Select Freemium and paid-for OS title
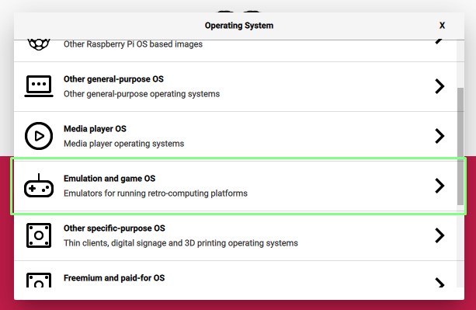 click(x=114, y=278)
